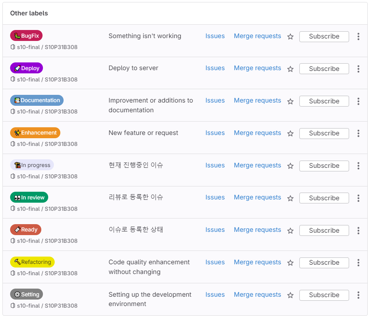Click the red Ready label badge
The width and height of the screenshot is (371, 319).
(26, 229)
